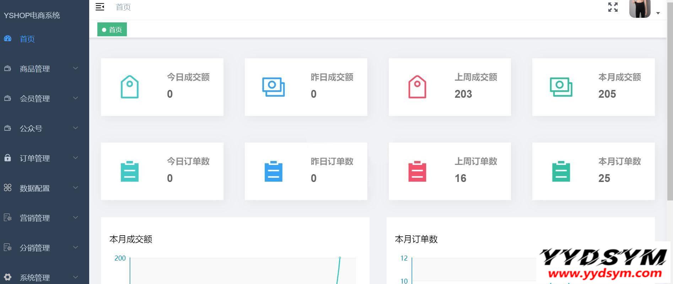This screenshot has height=284, width=673.
Task: Click the teal tag icon for 今日成交额
Action: tap(130, 87)
